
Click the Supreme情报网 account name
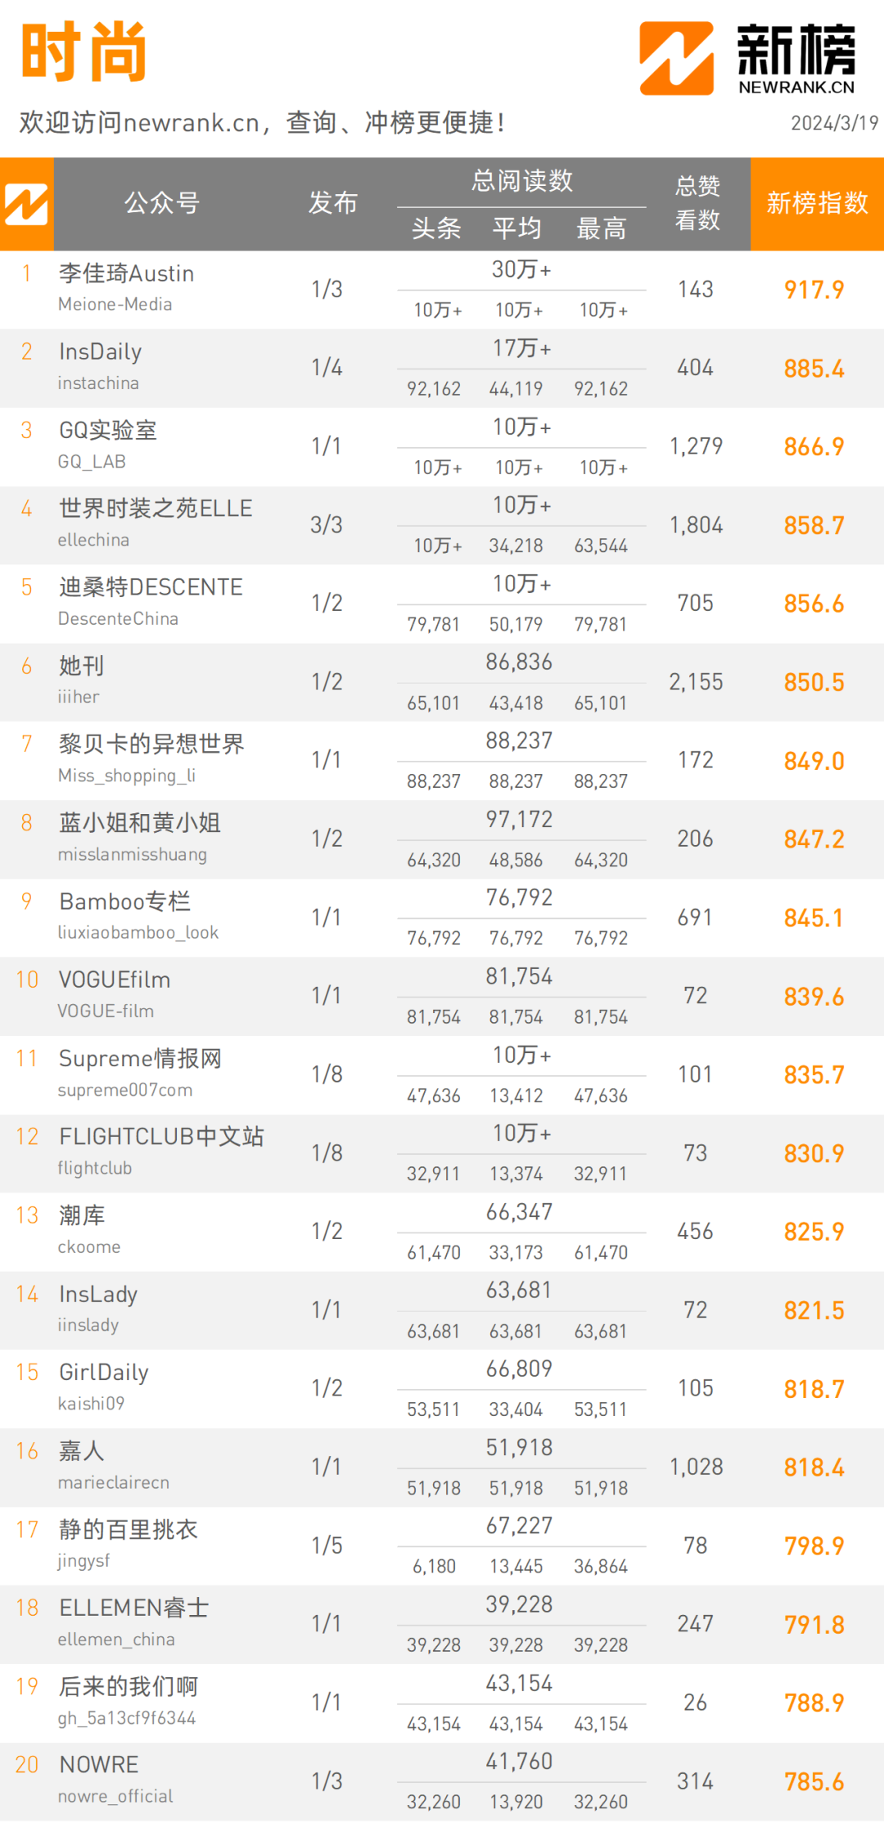140,1059
